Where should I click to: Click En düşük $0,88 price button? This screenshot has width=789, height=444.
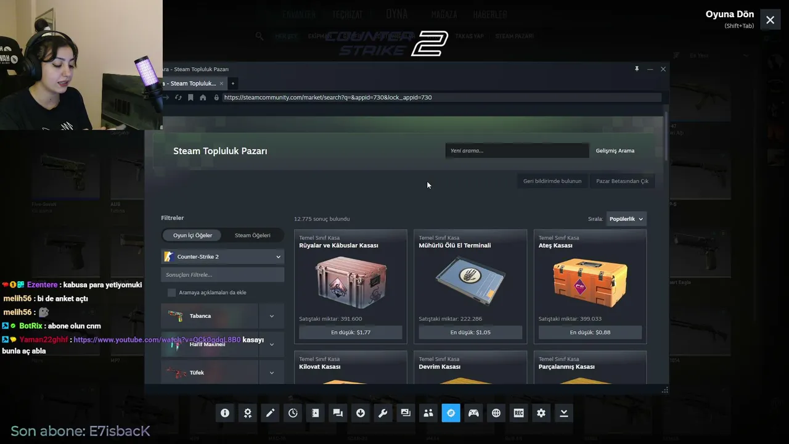(590, 332)
